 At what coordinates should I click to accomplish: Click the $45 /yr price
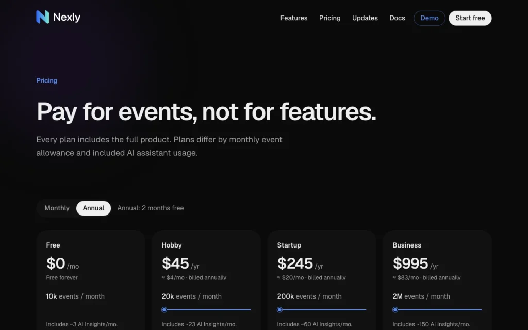[x=180, y=263]
